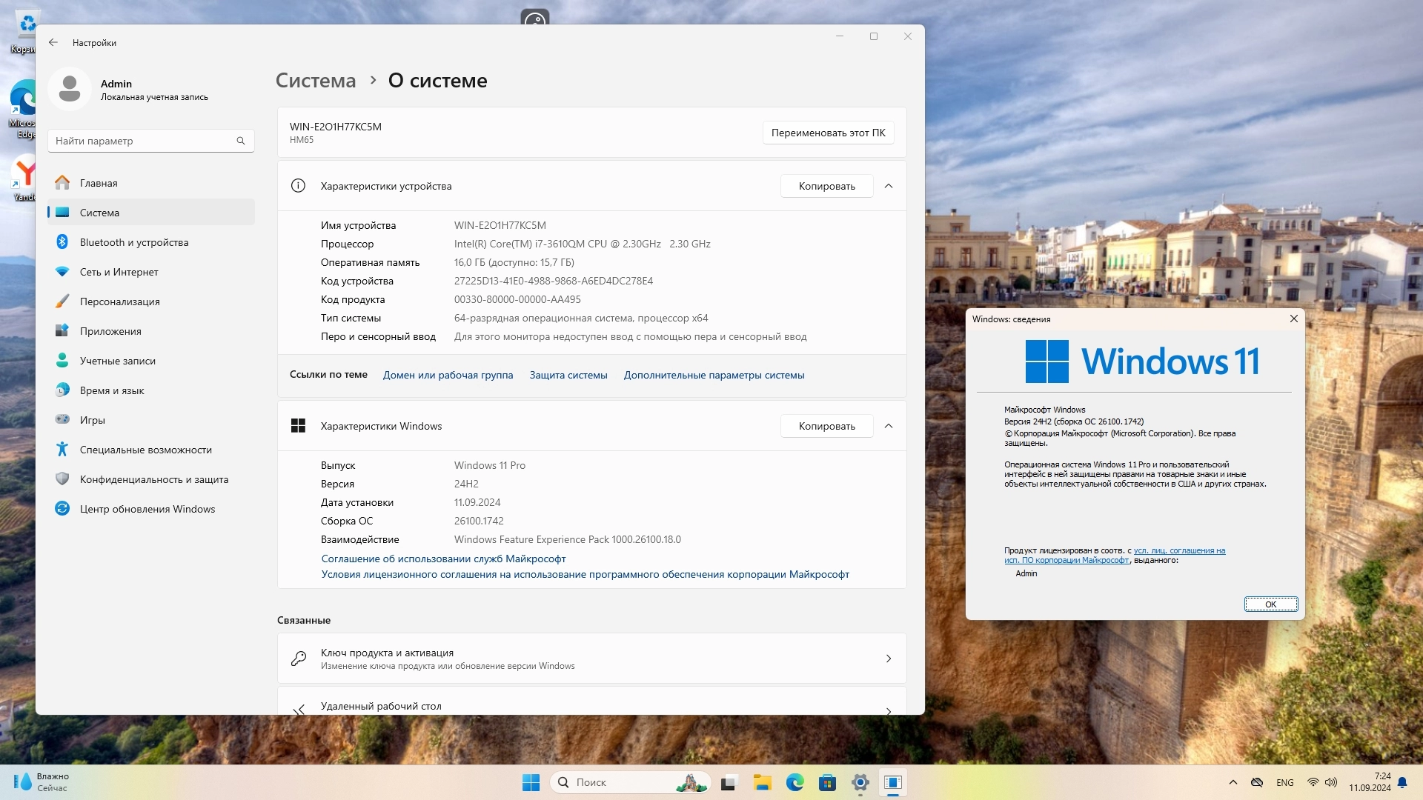Click the Игры gamepad icon in sidebar
The height and width of the screenshot is (800, 1423).
click(62, 420)
